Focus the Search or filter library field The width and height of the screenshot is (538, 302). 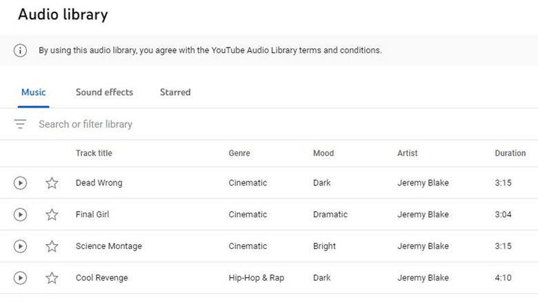coord(207,124)
